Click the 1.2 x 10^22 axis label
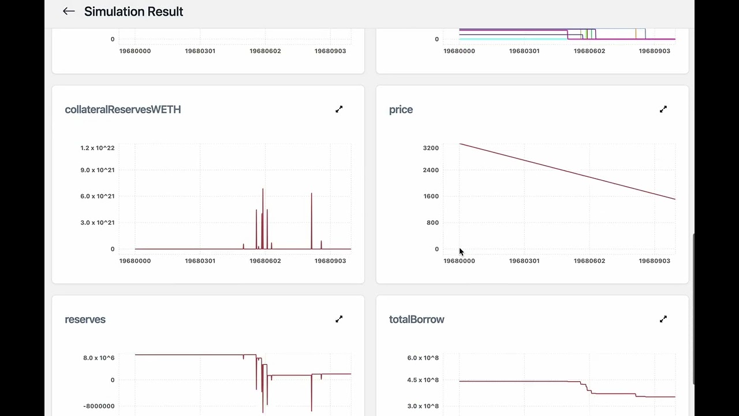 coord(97,148)
